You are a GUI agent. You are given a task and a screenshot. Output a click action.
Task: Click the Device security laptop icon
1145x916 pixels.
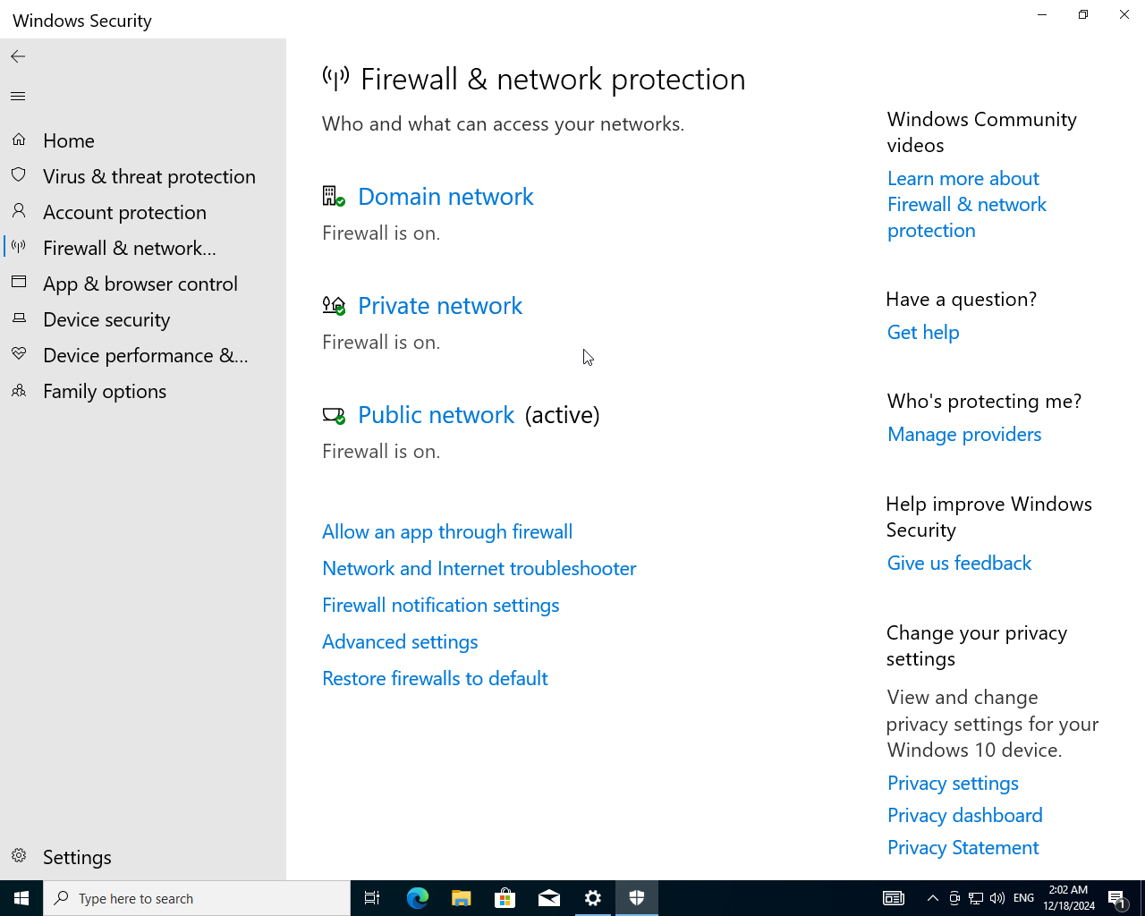pyautogui.click(x=19, y=318)
